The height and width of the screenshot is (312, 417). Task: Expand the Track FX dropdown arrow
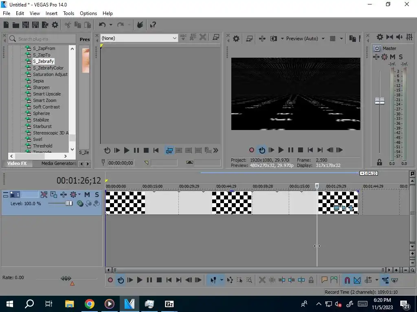click(79, 195)
